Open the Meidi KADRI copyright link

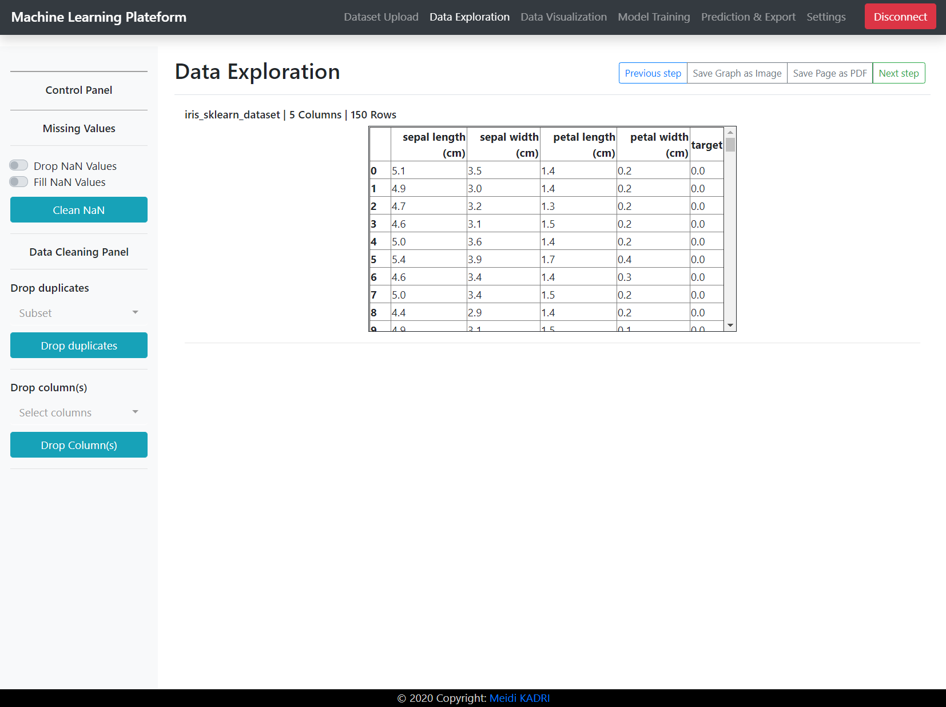pyautogui.click(x=519, y=698)
